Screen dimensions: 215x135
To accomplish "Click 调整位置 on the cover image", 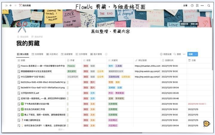I will (x=194, y=24).
